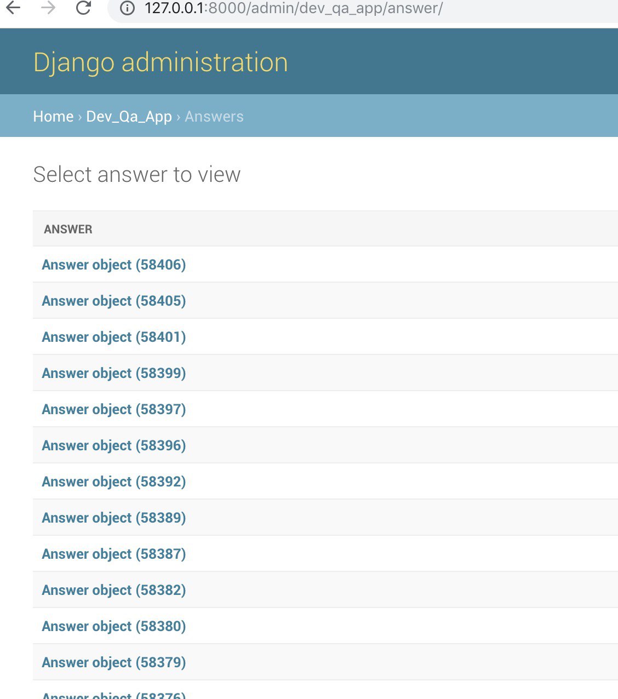Open Answer object (58397)

click(114, 410)
